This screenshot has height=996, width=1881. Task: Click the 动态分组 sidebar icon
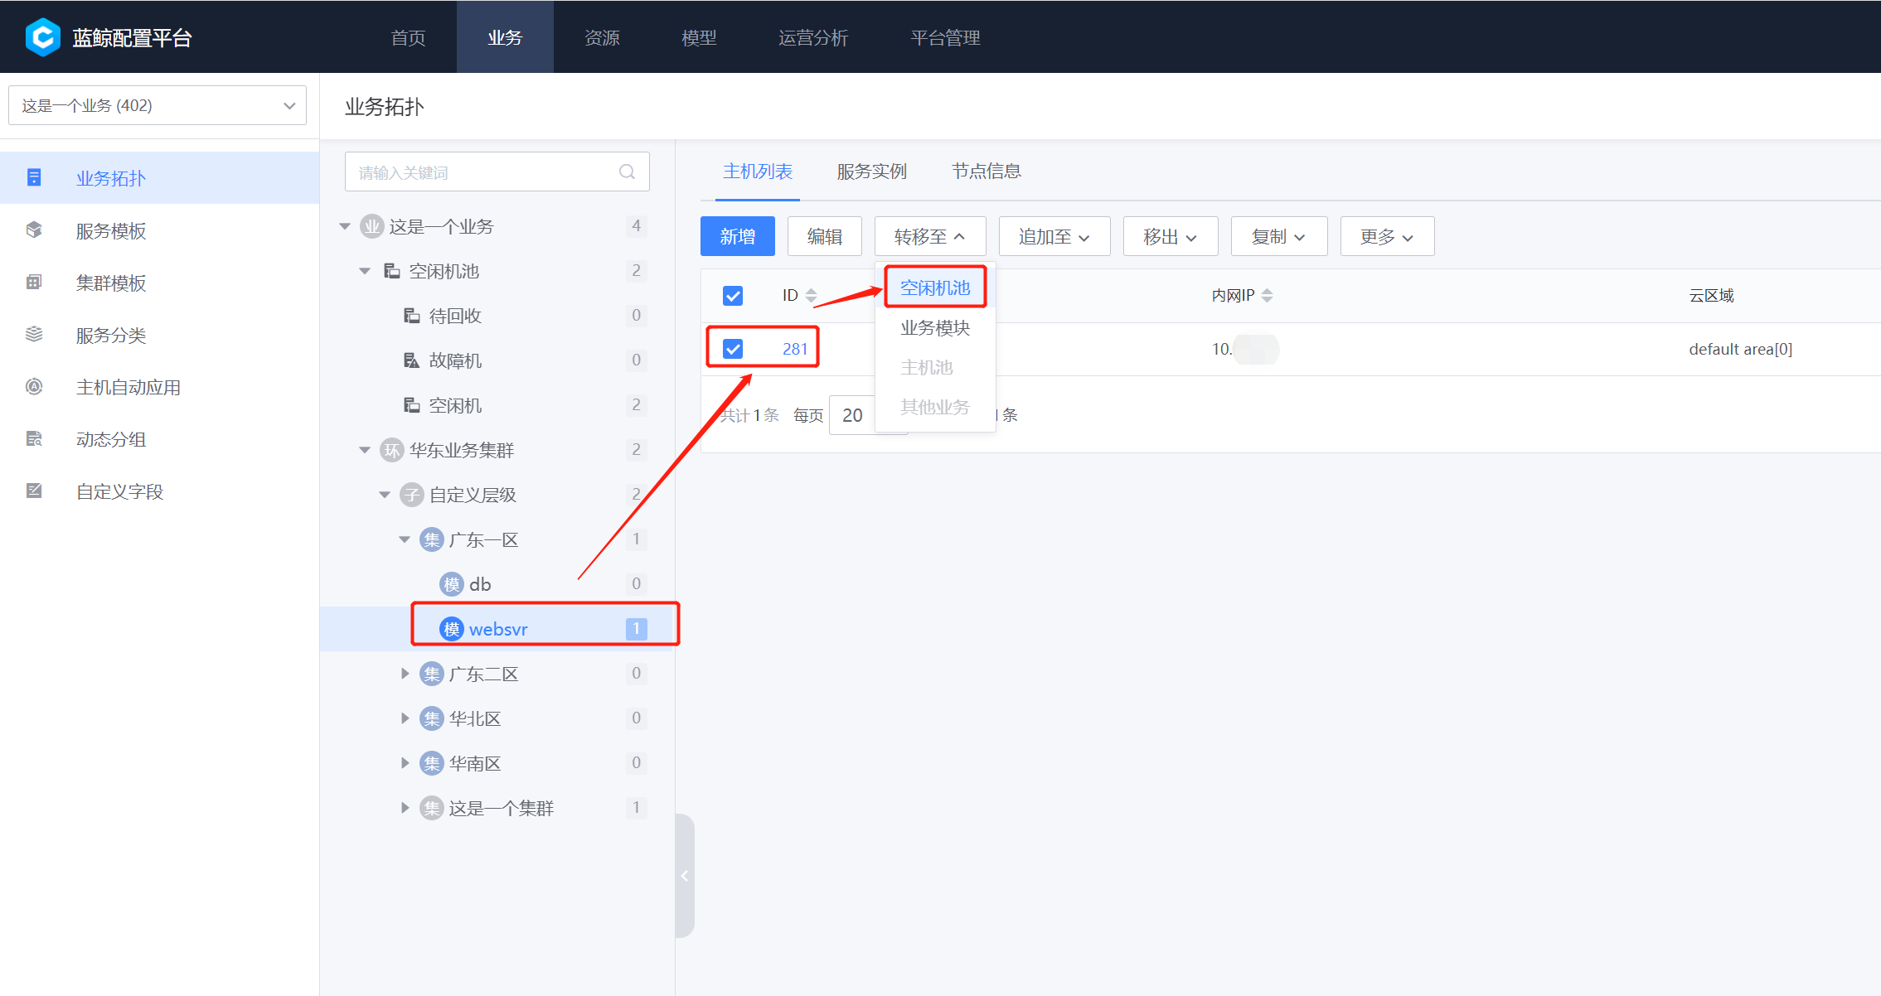pyautogui.click(x=34, y=438)
